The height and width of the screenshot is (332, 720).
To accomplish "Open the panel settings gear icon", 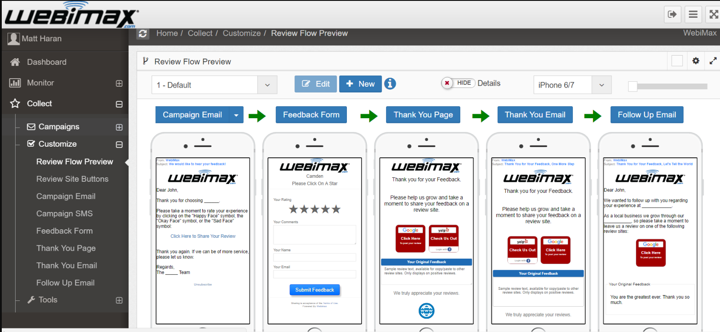I will tap(696, 61).
